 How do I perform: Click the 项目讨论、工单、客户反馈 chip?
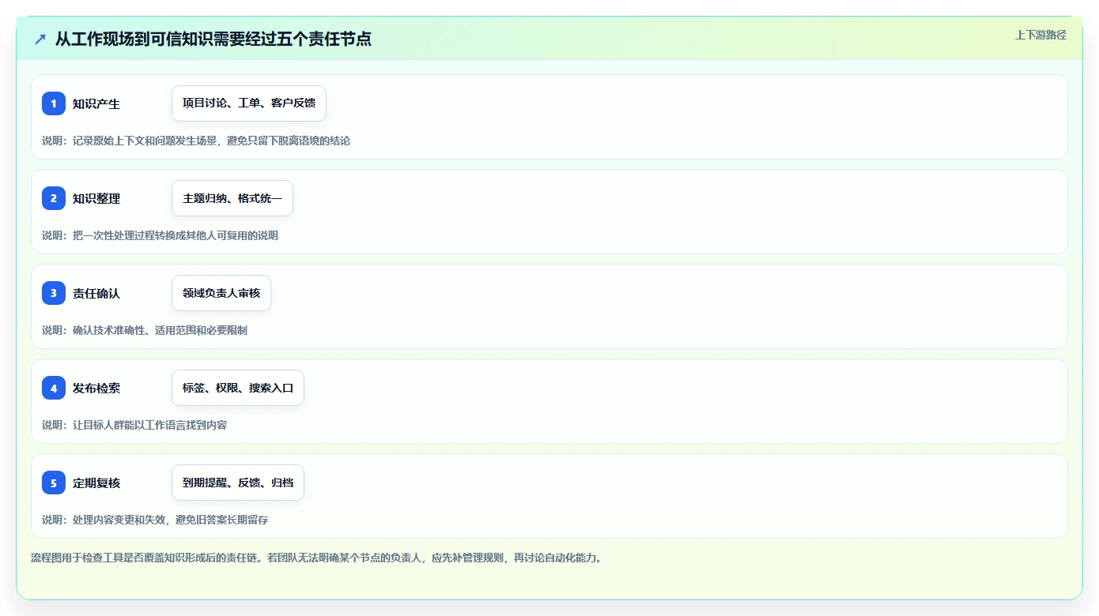pos(249,103)
